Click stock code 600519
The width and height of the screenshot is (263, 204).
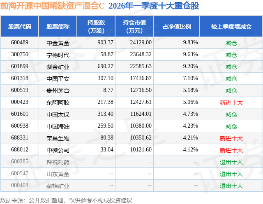tap(20, 90)
